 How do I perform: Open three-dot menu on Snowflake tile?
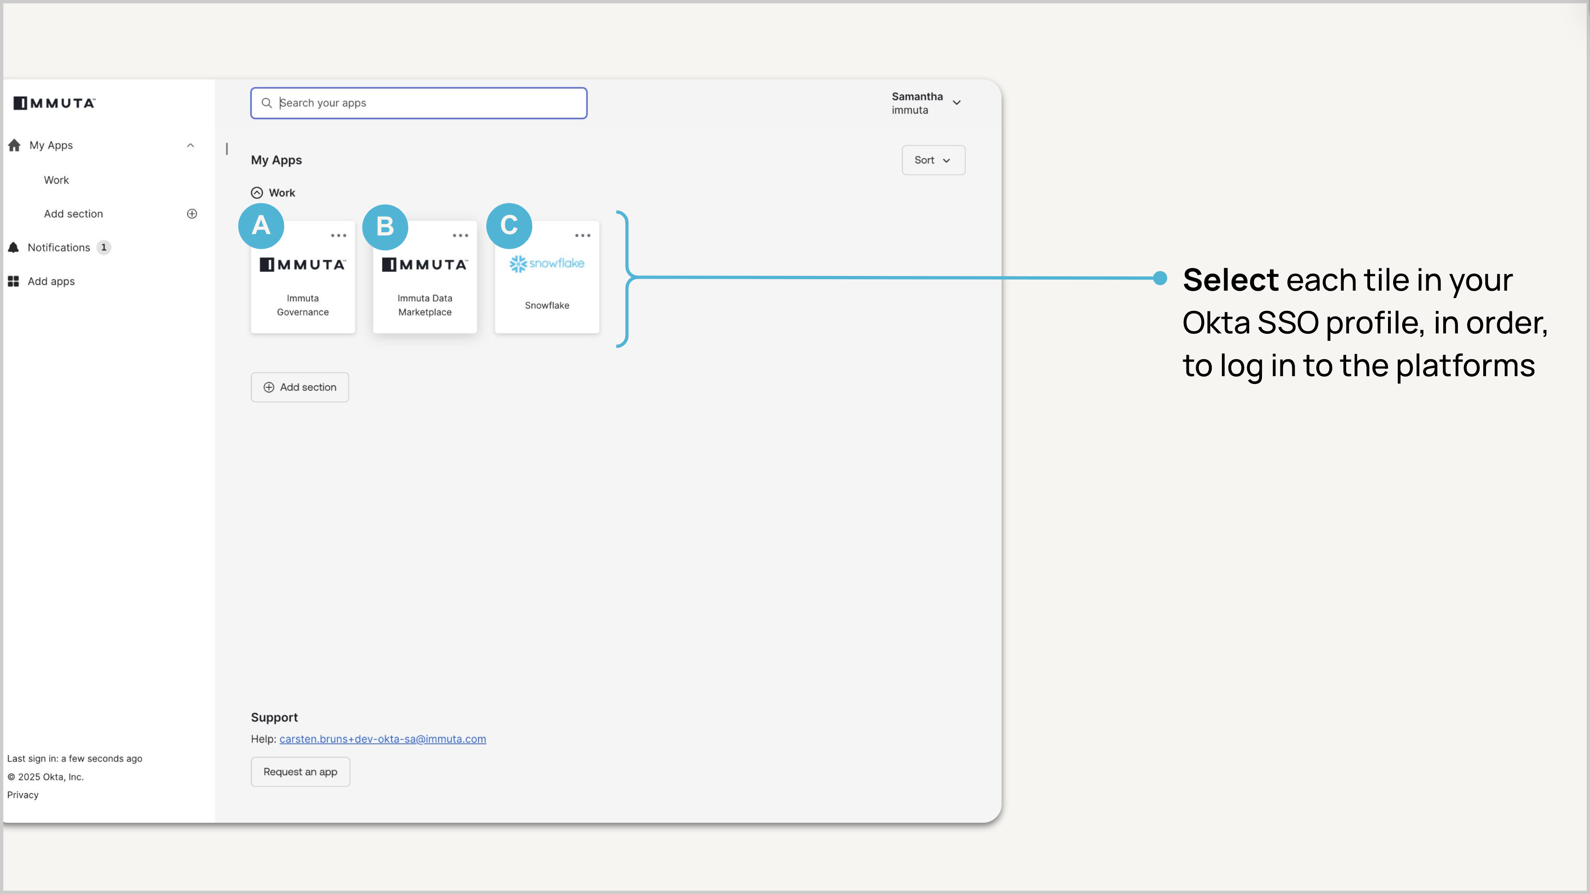(582, 235)
